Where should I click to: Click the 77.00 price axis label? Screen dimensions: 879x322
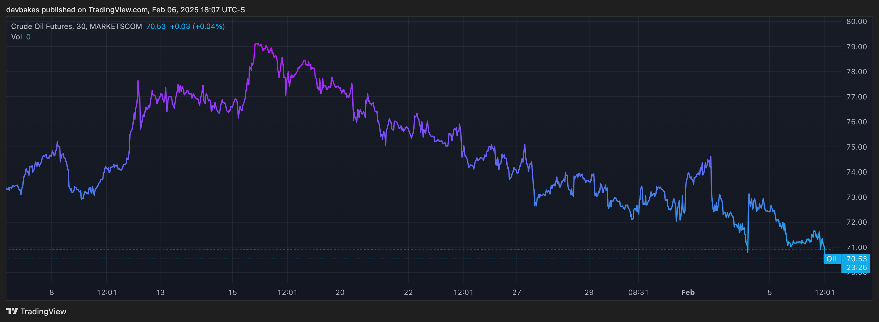pyautogui.click(x=857, y=97)
